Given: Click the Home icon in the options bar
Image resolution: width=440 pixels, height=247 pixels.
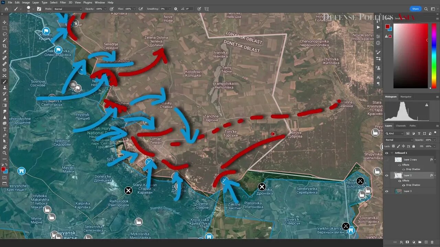Looking at the screenshot, I should pyautogui.click(x=6, y=9).
